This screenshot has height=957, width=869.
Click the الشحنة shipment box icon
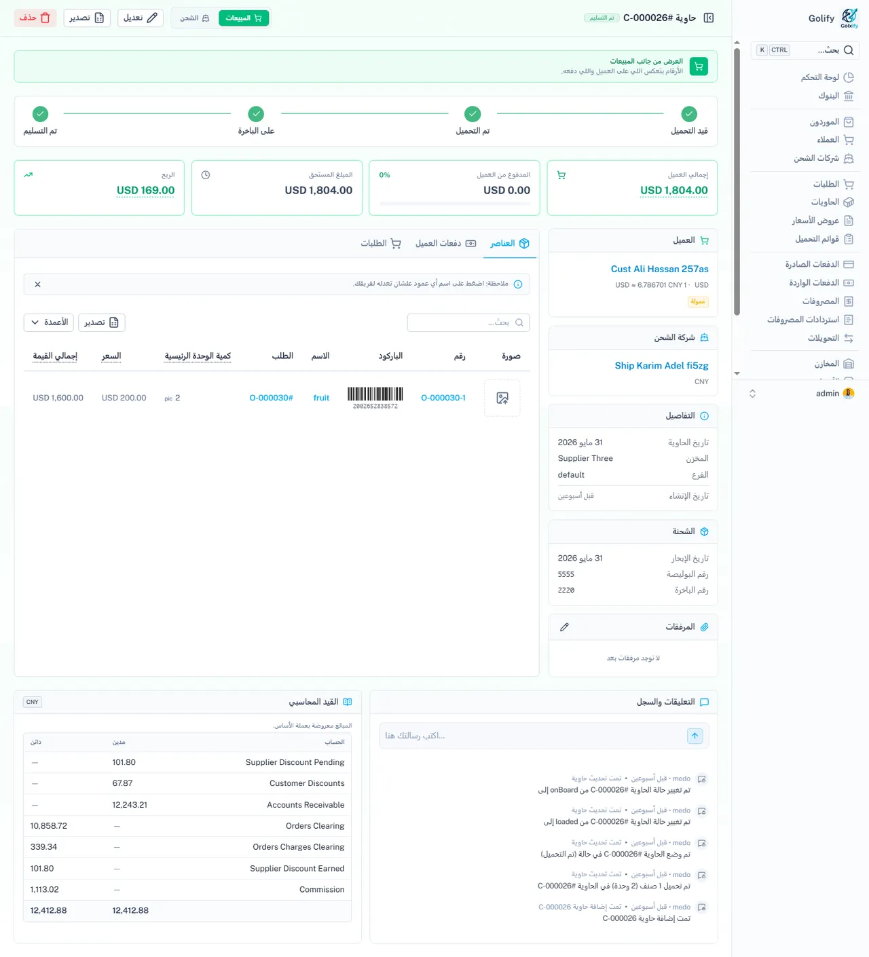704,531
